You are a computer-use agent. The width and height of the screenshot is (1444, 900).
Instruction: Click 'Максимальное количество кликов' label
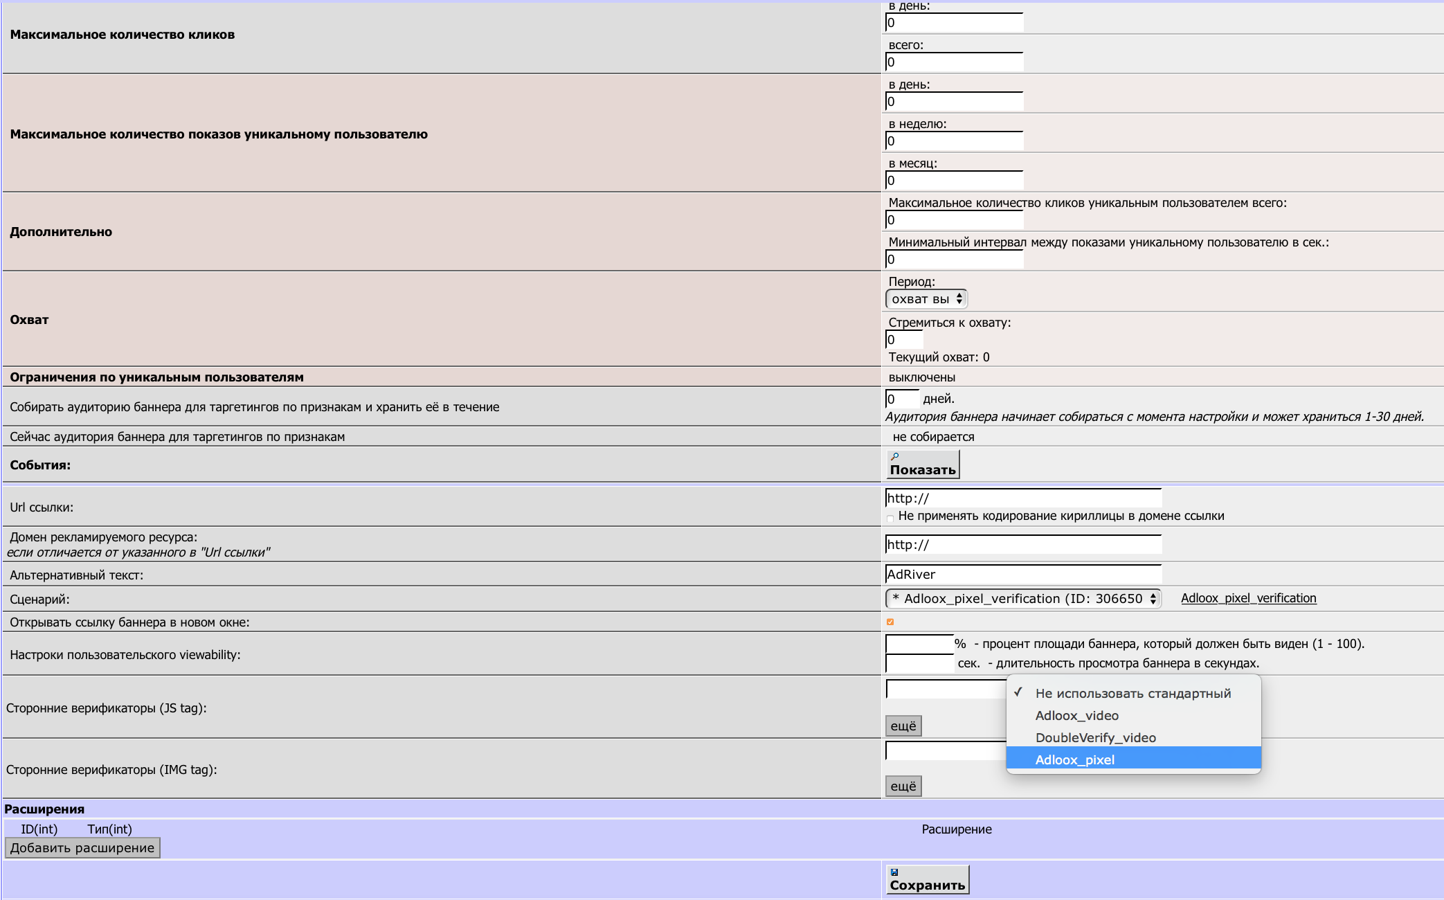click(x=122, y=35)
